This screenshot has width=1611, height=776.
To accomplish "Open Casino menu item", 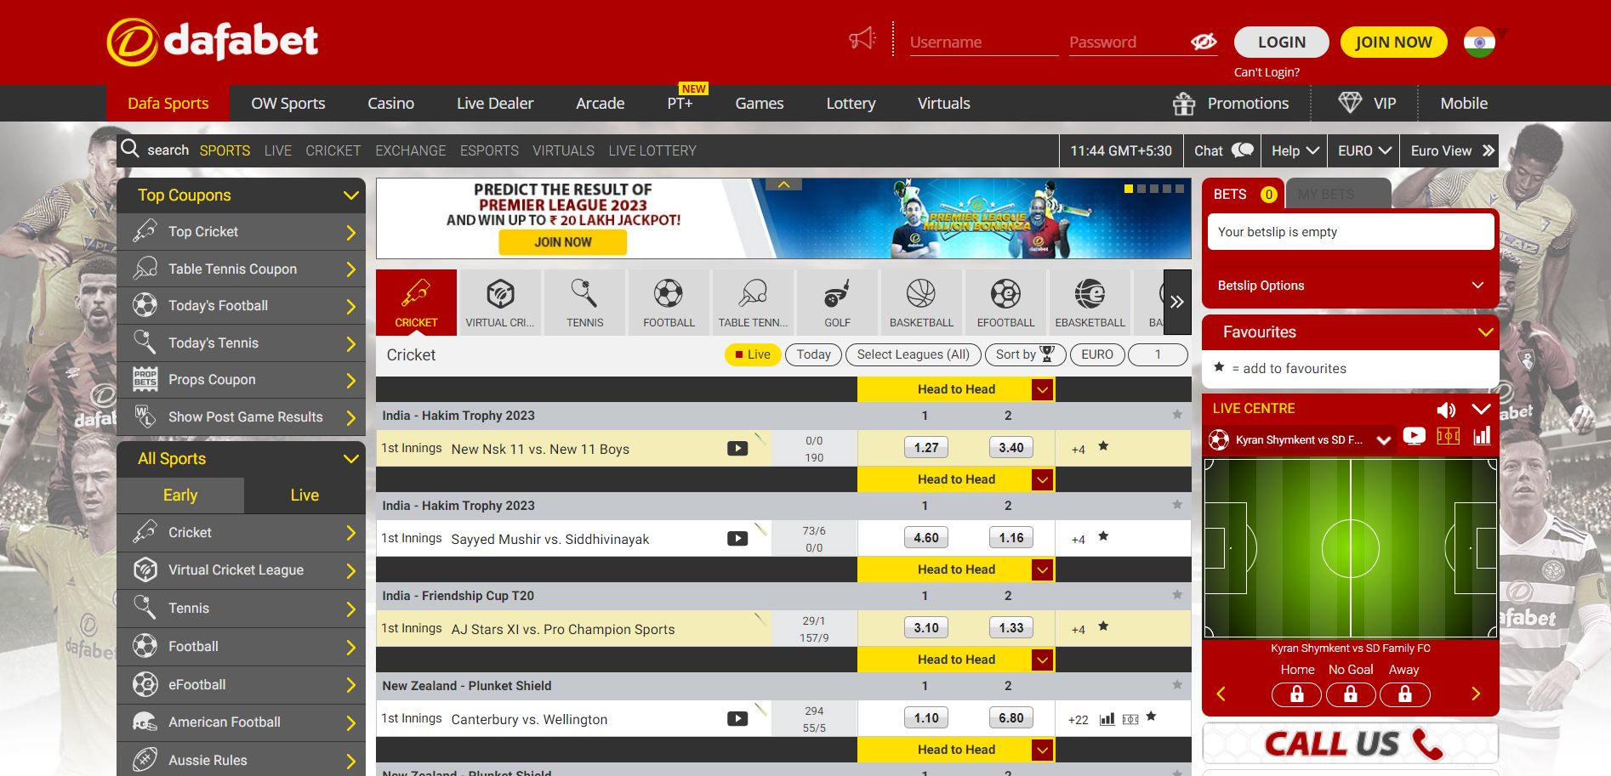I will 390,103.
